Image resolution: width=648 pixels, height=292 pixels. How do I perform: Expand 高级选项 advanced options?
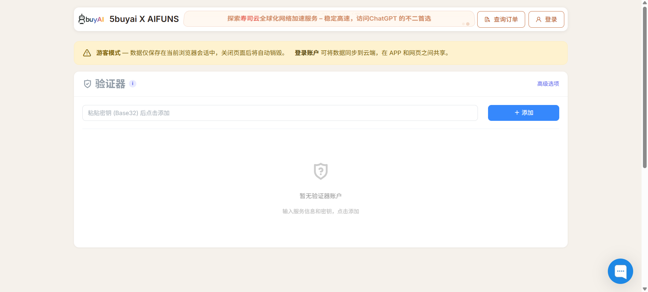(548, 84)
